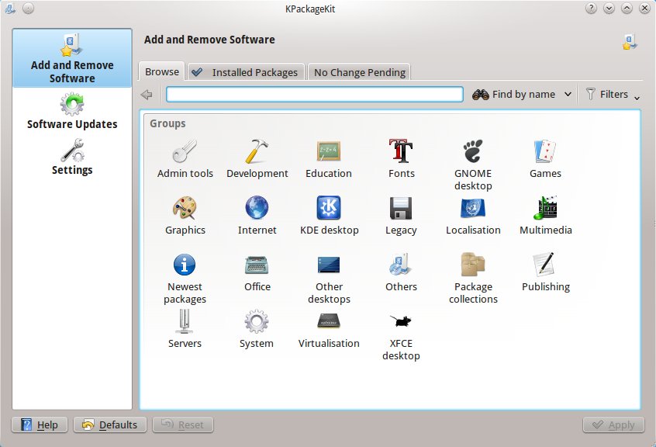The image size is (656, 447).
Task: Expand the Find by name dropdown arrow
Action: 568,95
